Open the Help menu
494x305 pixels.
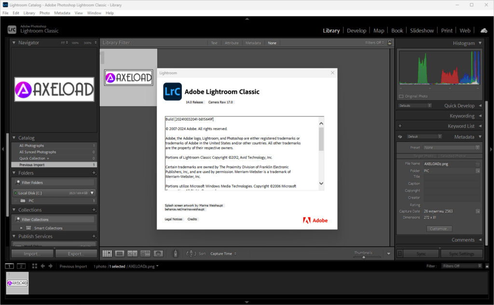(x=110, y=13)
